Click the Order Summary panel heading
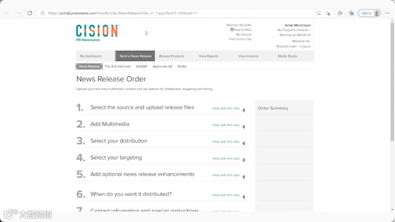The width and height of the screenshot is (395, 222). [273, 108]
